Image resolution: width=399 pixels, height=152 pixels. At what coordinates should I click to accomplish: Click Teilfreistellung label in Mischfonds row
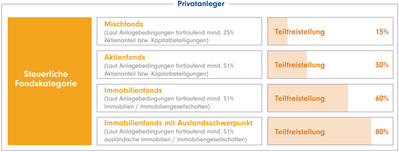(300, 32)
